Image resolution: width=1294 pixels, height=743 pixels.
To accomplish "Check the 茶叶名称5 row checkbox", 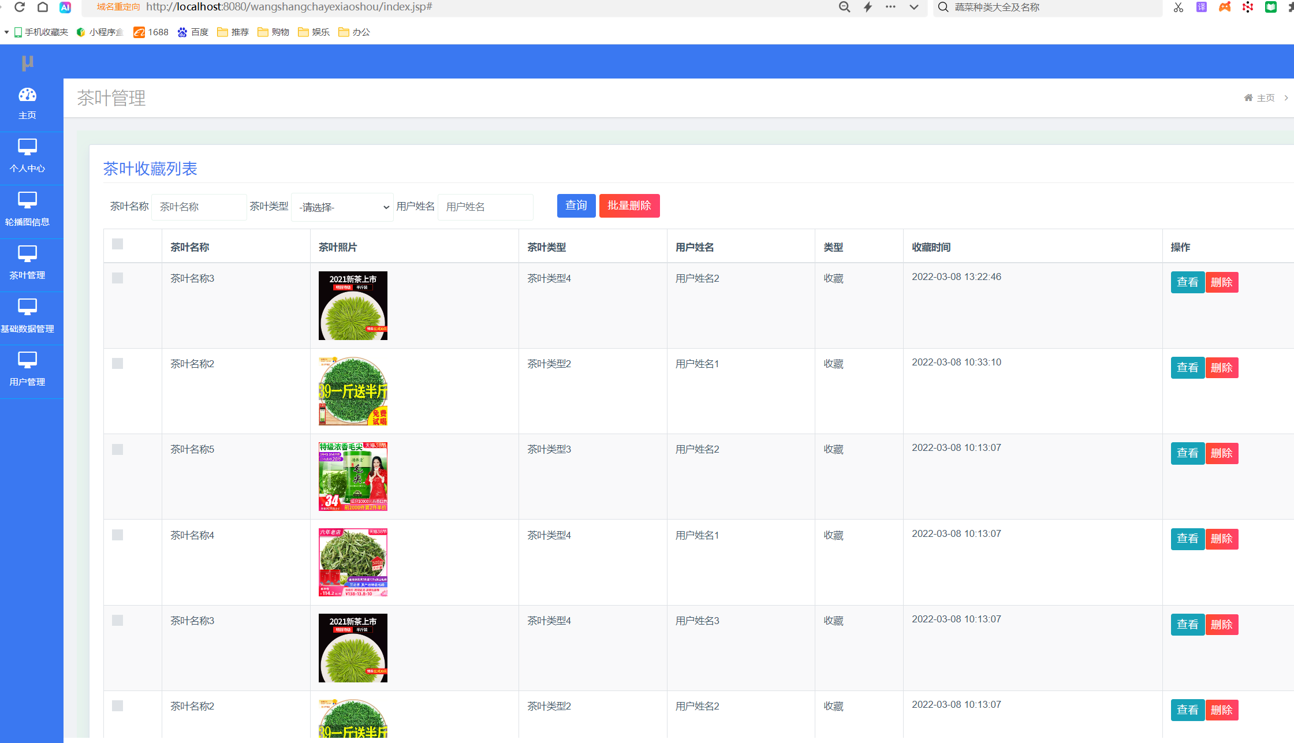I will [x=118, y=450].
